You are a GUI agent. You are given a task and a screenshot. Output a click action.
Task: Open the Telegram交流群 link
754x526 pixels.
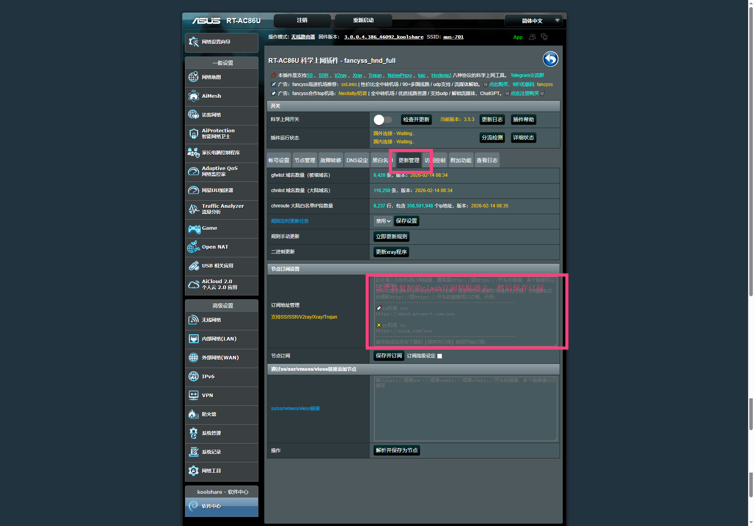point(527,75)
